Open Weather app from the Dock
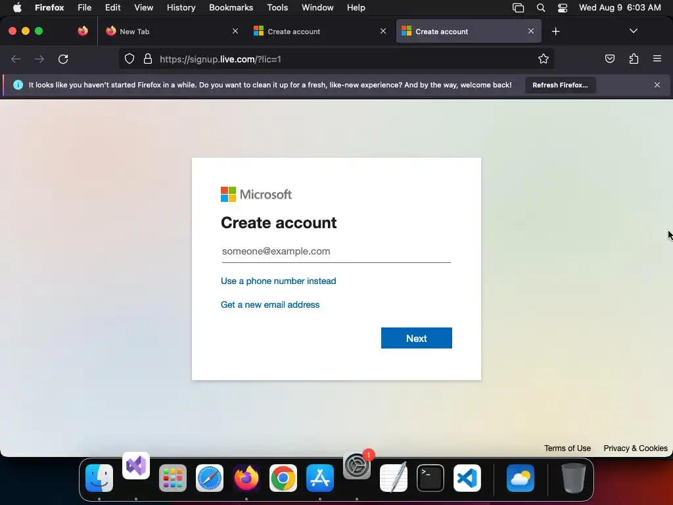Image resolution: width=673 pixels, height=505 pixels. (x=521, y=478)
